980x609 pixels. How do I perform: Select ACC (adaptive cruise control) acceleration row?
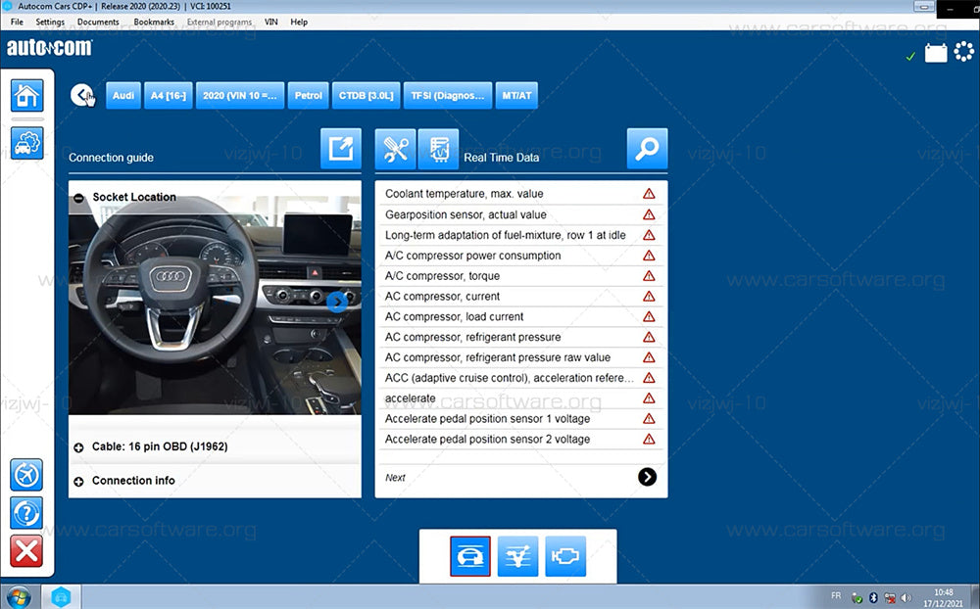coord(521,378)
